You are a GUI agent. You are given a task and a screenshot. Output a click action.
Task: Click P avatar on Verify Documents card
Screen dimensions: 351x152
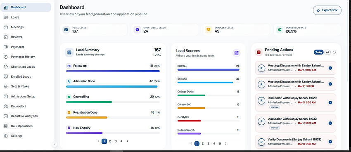tap(261, 142)
